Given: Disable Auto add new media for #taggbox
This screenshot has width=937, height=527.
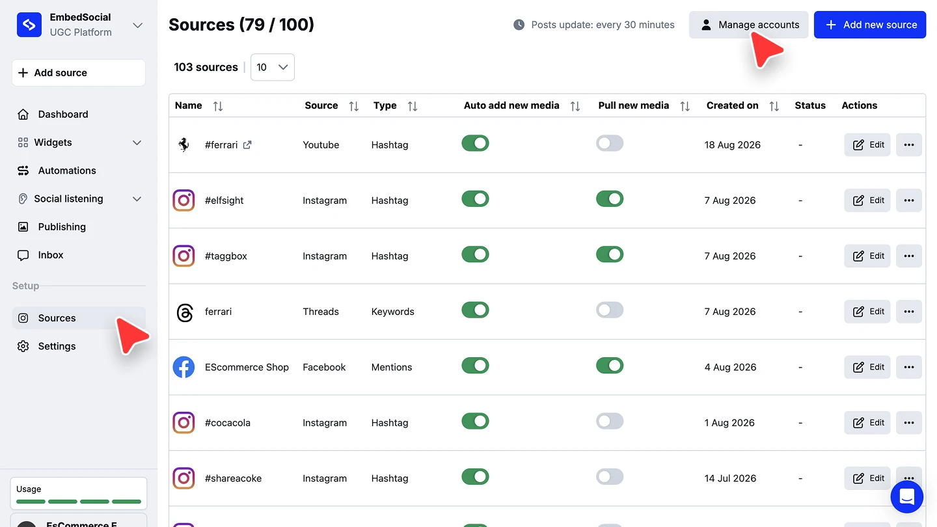Looking at the screenshot, I should point(475,254).
